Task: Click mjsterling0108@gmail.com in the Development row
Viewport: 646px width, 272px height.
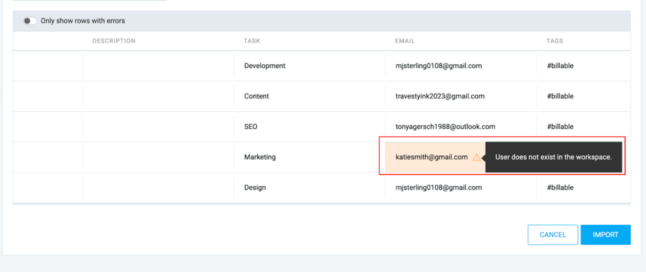Action: click(438, 66)
